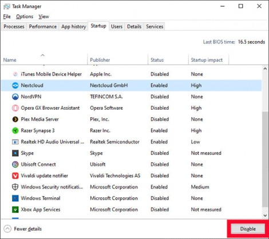Viewport: 269px width, 239px height.
Task: Click Skype's Not measured impact cell
Action: click(x=206, y=153)
